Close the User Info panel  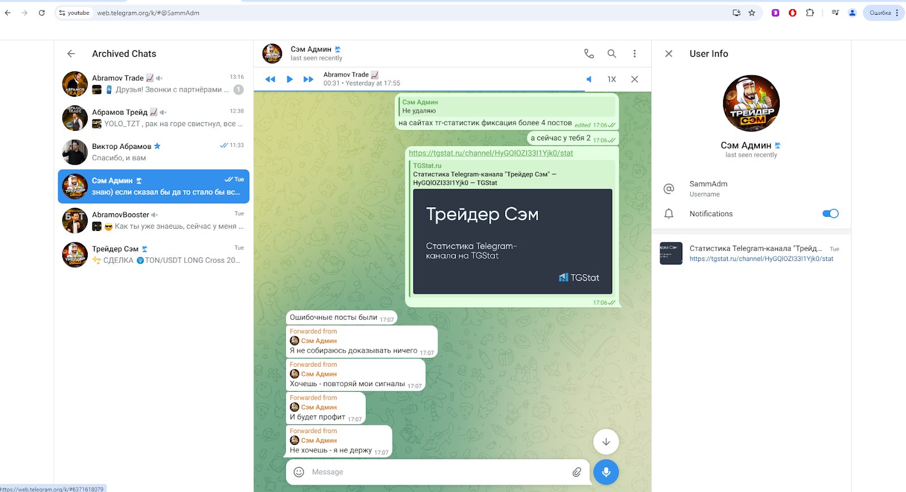[x=669, y=54]
